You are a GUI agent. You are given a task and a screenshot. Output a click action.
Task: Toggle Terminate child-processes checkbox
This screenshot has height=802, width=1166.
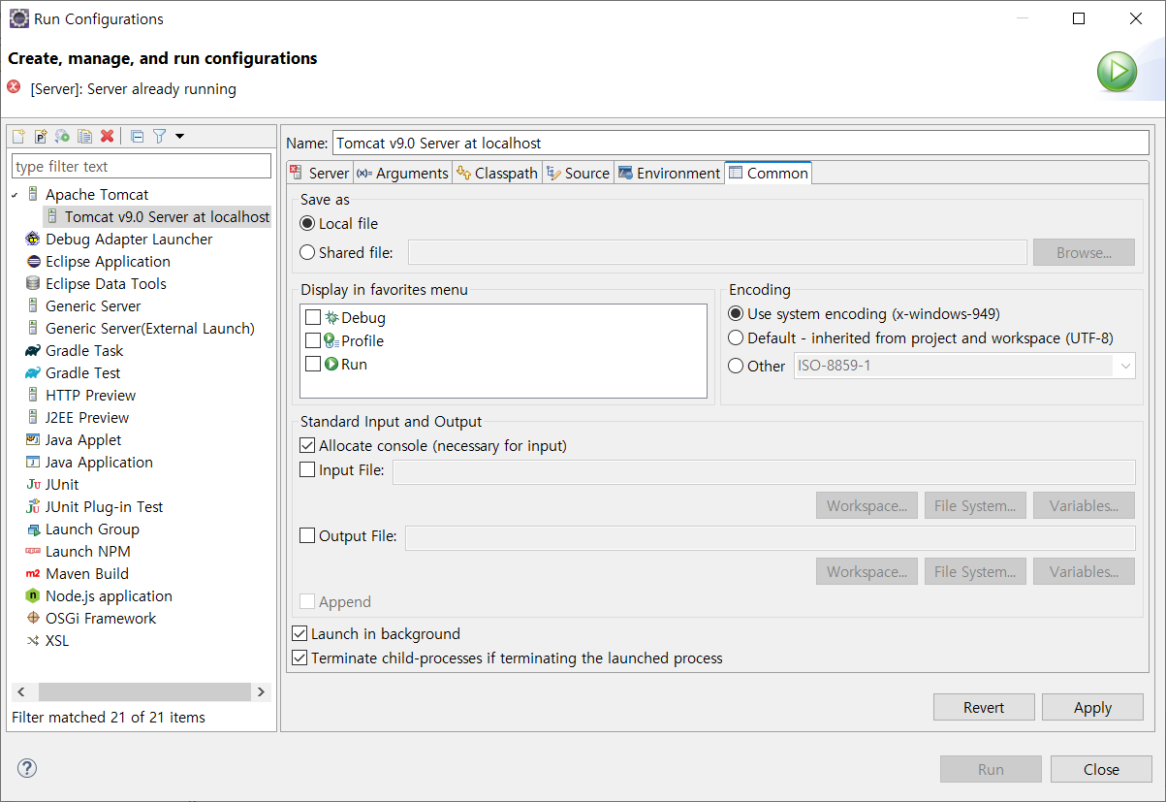point(299,658)
